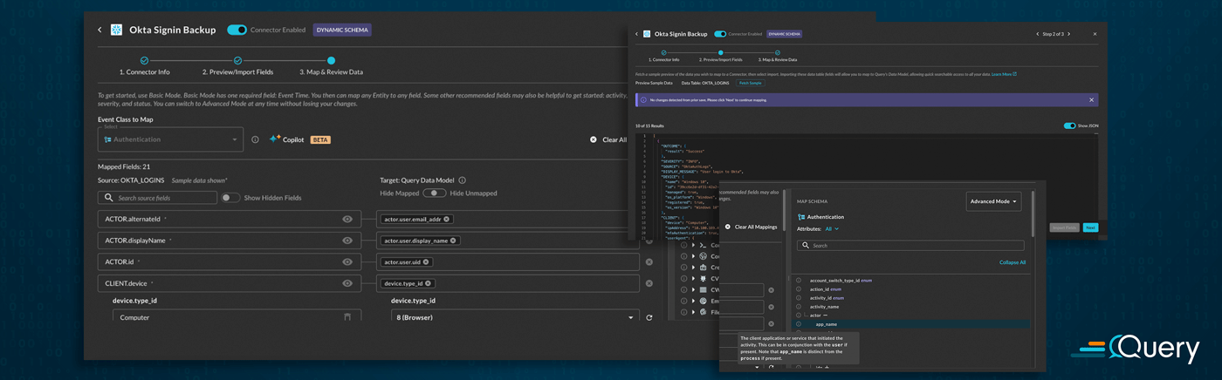Go back arrow in Step 2 of 3 window
The image size is (1222, 380).
(637, 34)
